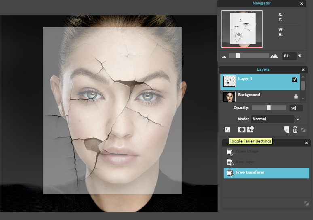Image resolution: width=313 pixels, height=220 pixels.
Task: Toggle layer settings icon
Action: pos(227,130)
